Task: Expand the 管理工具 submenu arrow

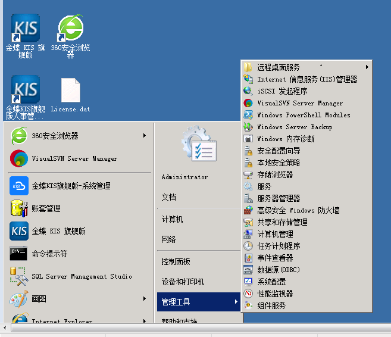Action: click(x=236, y=302)
